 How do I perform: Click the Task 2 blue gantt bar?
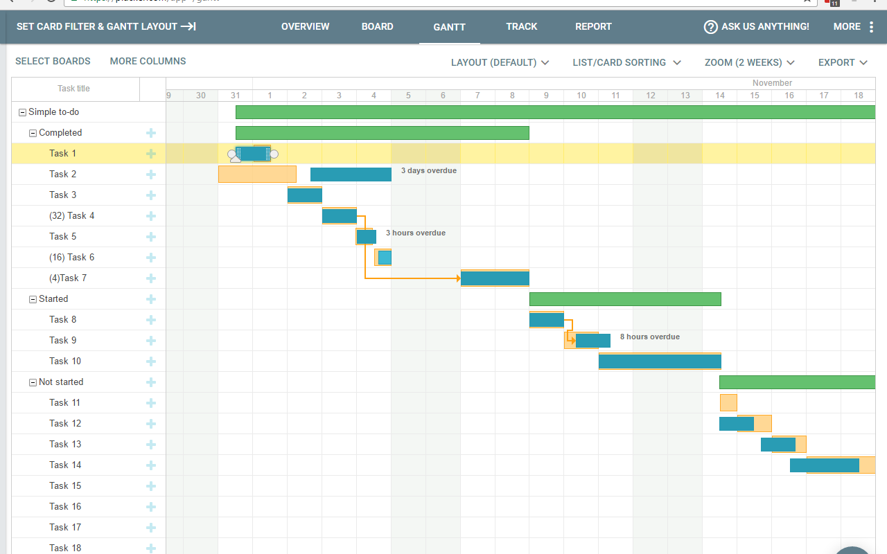(x=351, y=175)
